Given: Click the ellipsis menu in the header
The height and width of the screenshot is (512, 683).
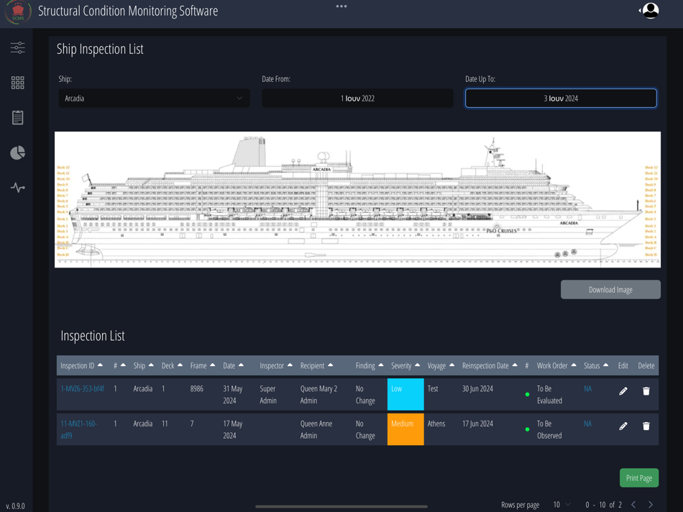Looking at the screenshot, I should coord(341,6).
